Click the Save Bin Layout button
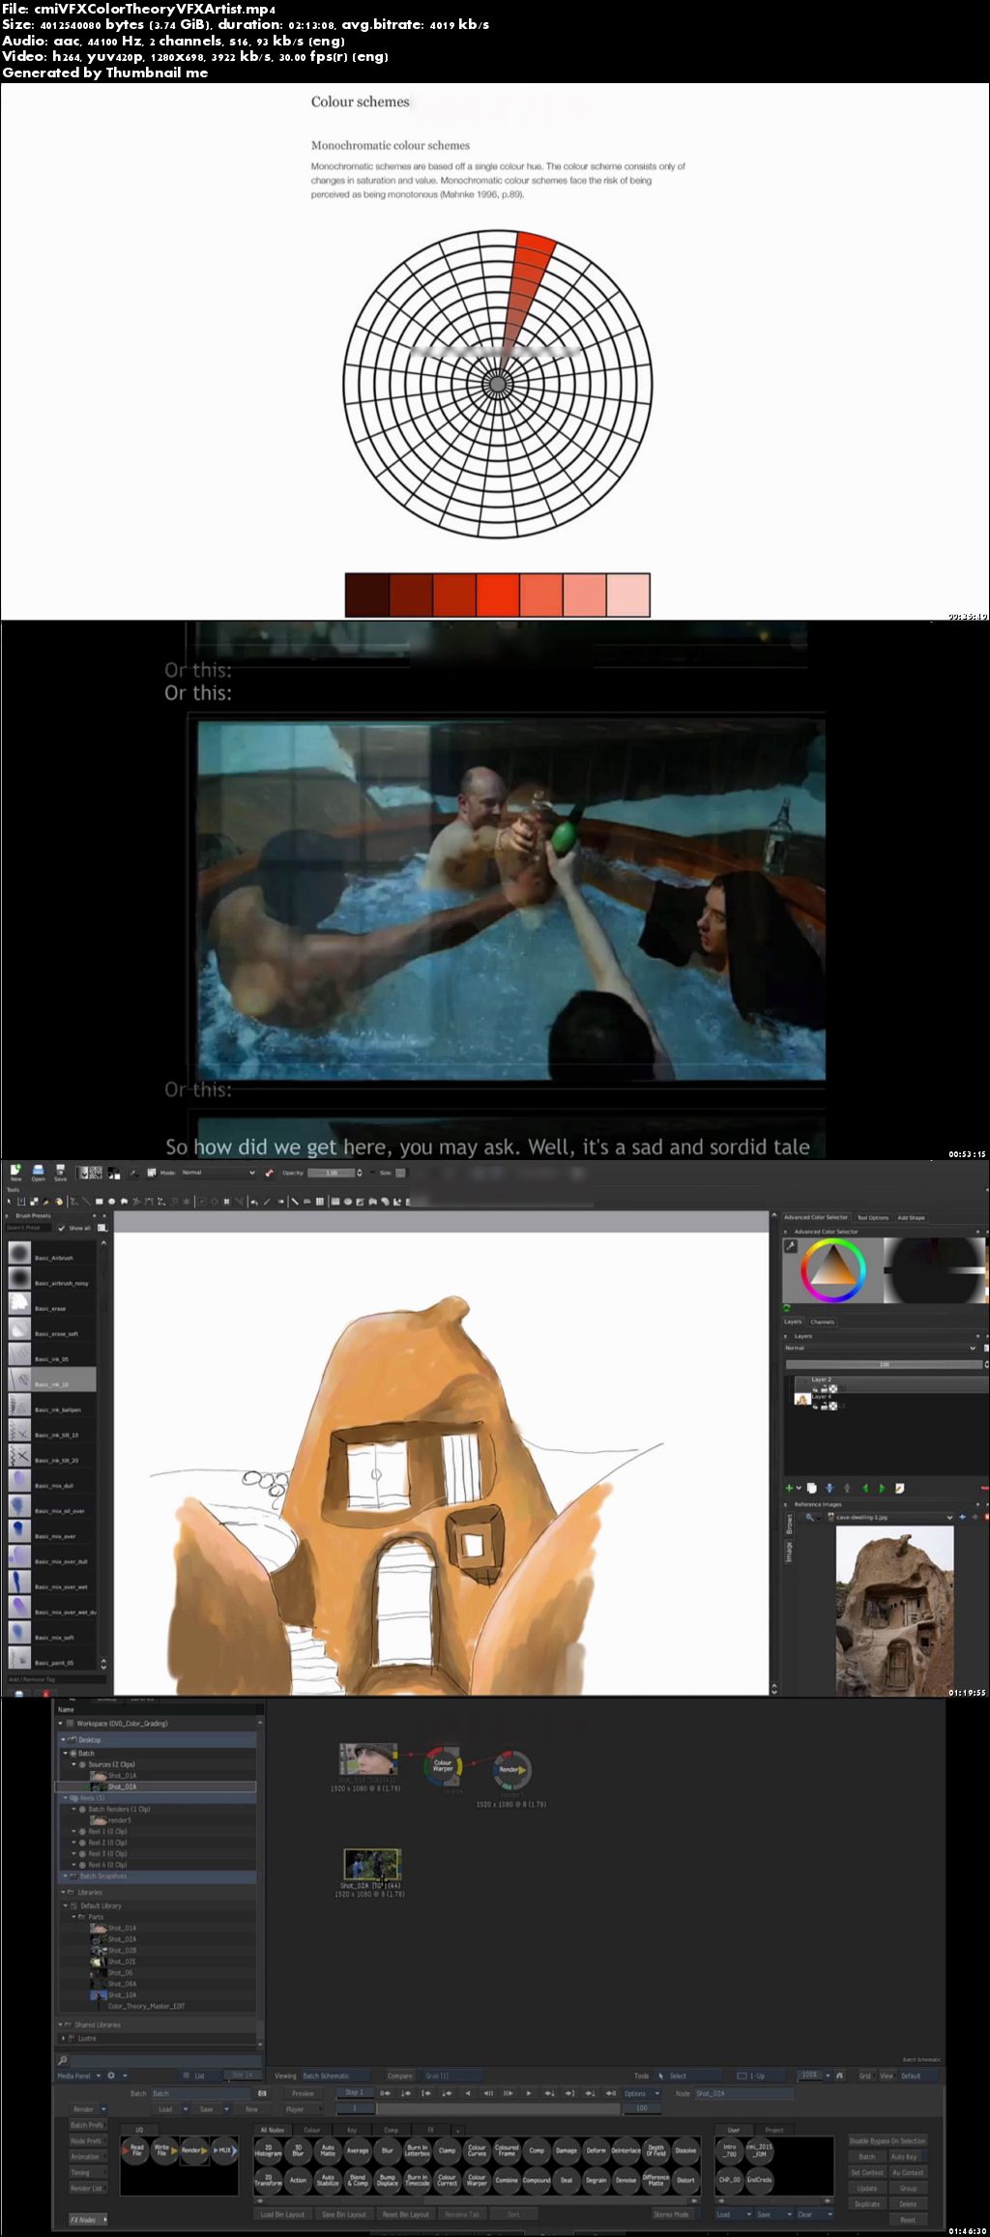The height and width of the screenshot is (2237, 990). tap(344, 2214)
